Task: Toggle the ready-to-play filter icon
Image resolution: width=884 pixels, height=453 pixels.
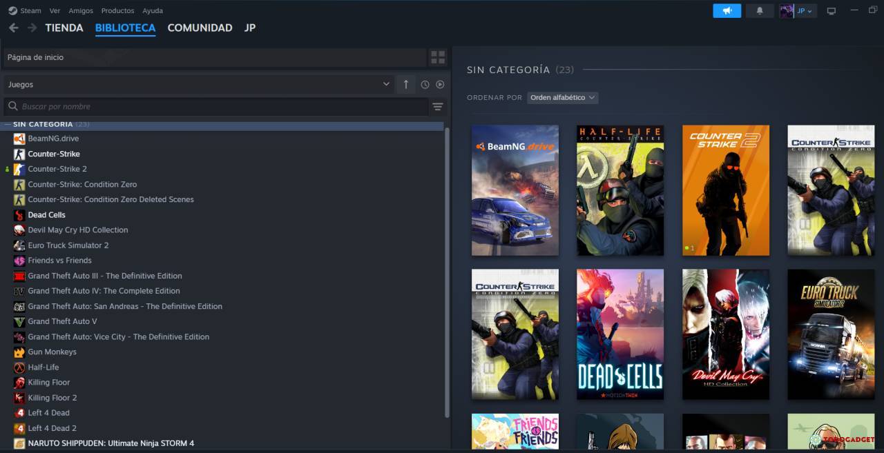Action: [x=440, y=84]
